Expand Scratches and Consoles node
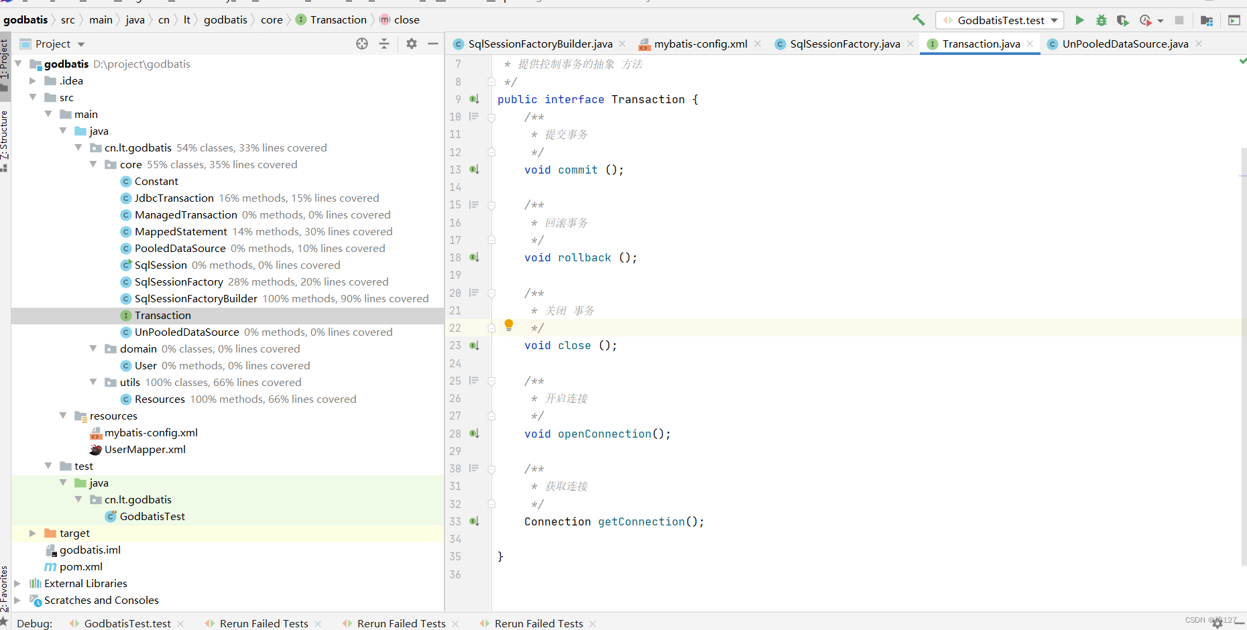Viewport: 1247px width, 630px height. click(17, 600)
